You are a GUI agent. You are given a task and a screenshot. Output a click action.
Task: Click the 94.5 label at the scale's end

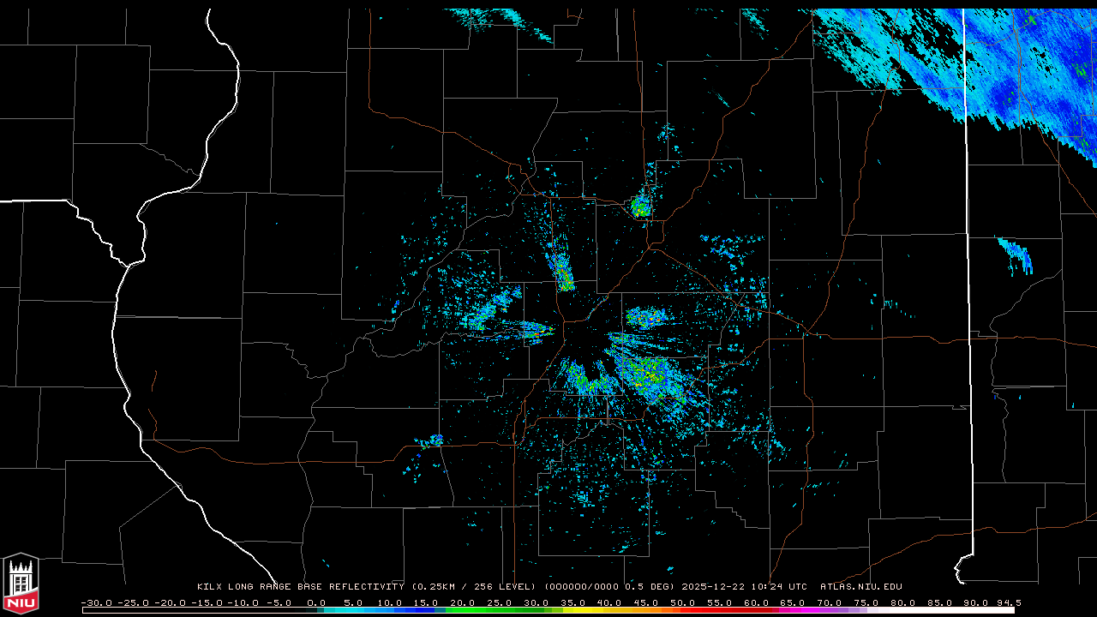[x=1008, y=602]
